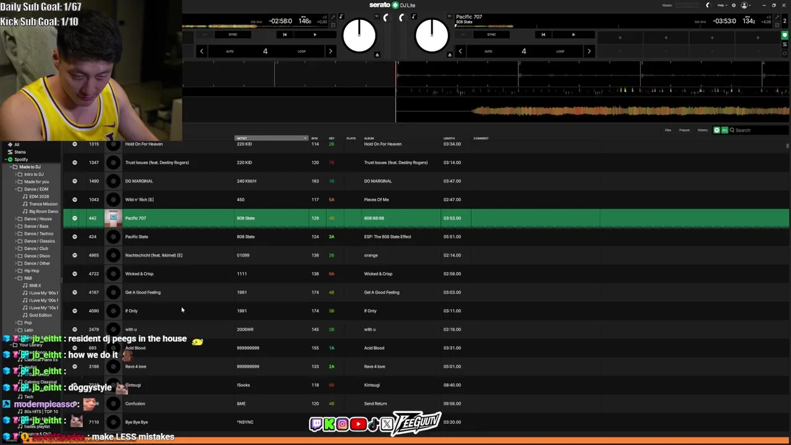Viewport: 791px width, 445px height.
Task: Click the library vertical scrollbar
Action: point(787,146)
